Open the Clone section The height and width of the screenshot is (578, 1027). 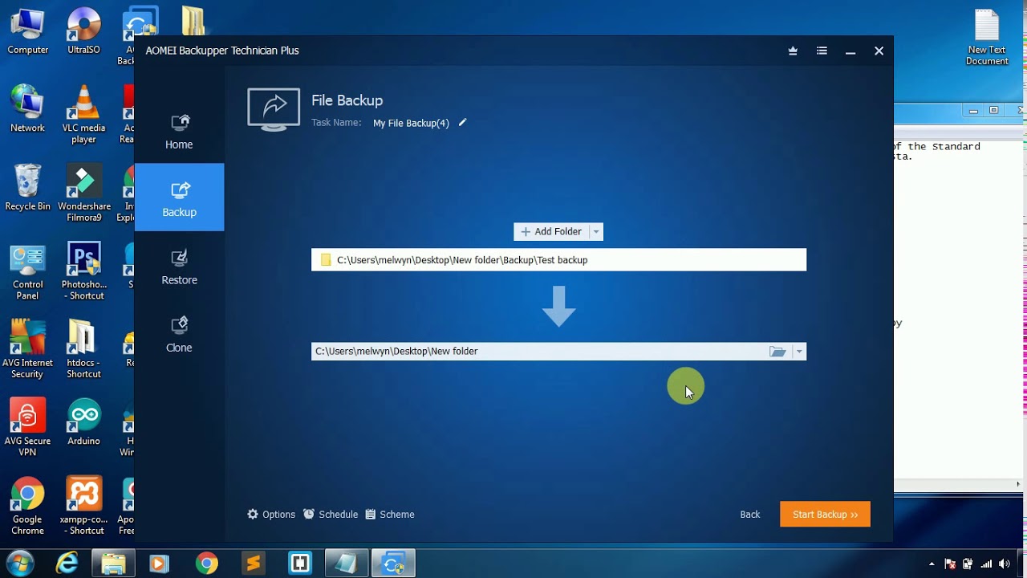pyautogui.click(x=179, y=334)
